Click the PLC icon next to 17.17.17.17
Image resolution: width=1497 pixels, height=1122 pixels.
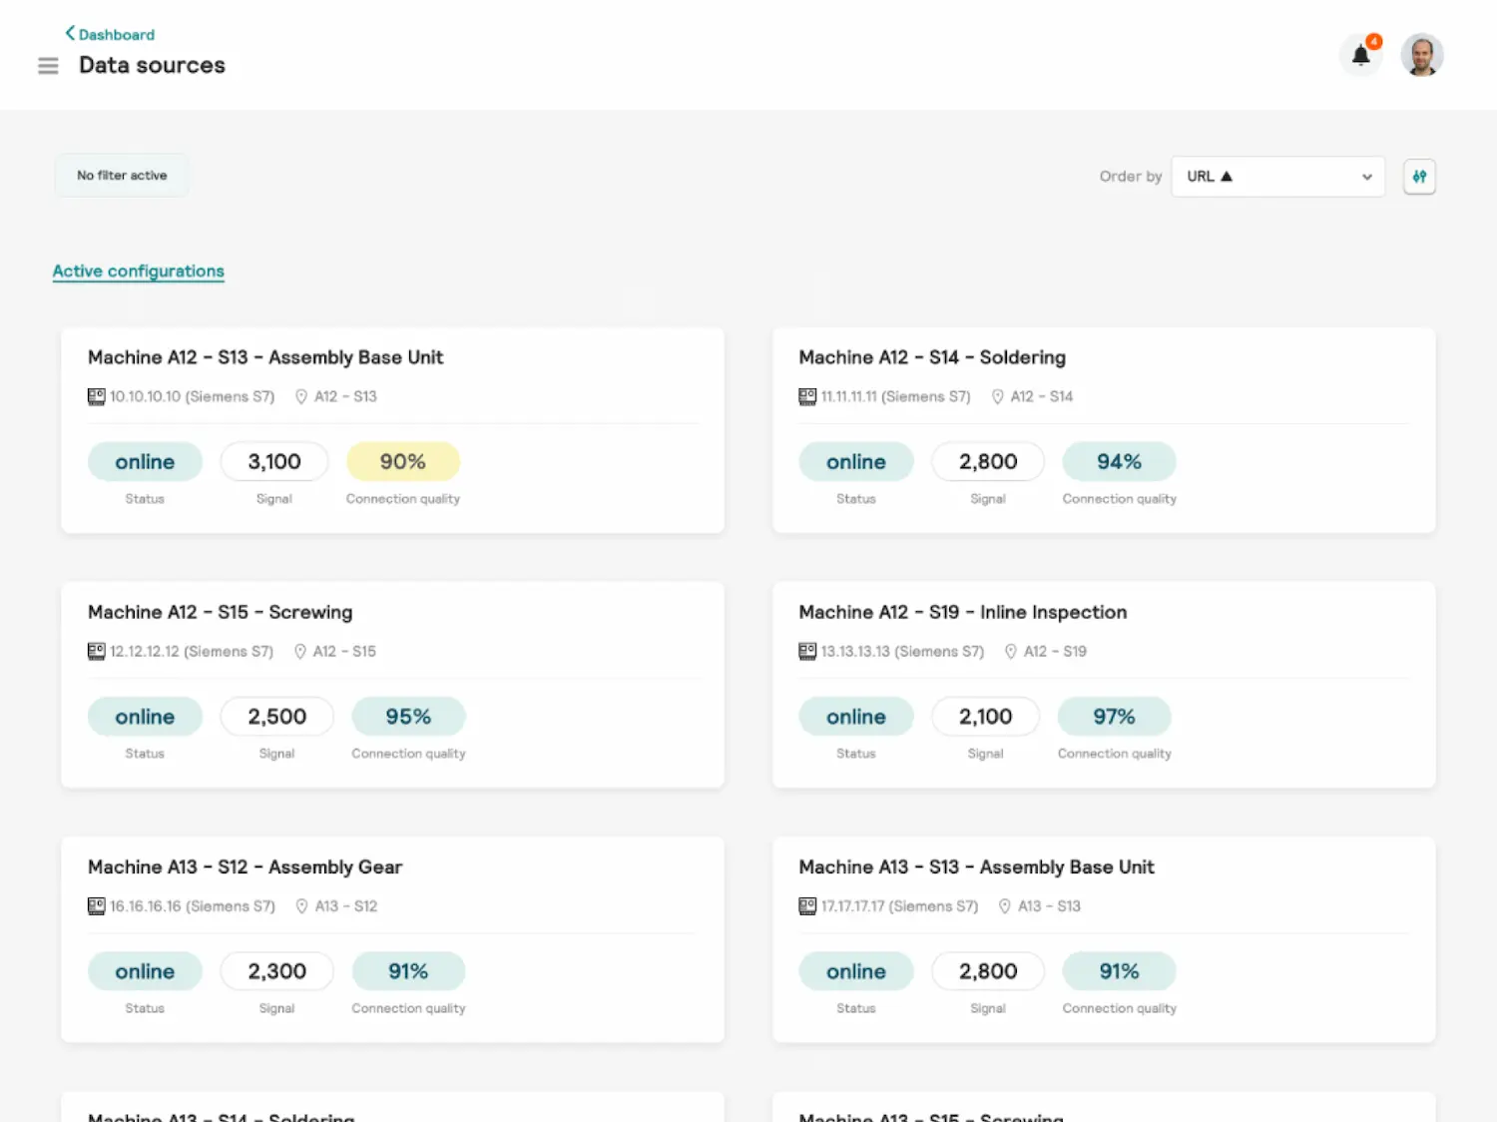(807, 906)
